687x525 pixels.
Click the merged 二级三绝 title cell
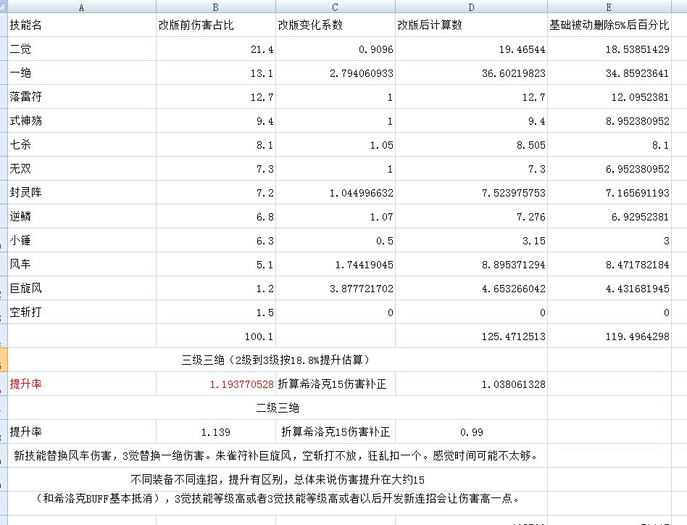(x=278, y=408)
